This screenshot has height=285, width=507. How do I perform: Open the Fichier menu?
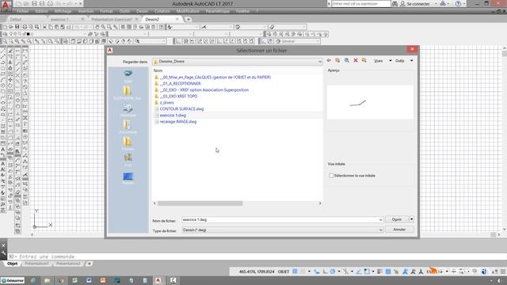23,11
